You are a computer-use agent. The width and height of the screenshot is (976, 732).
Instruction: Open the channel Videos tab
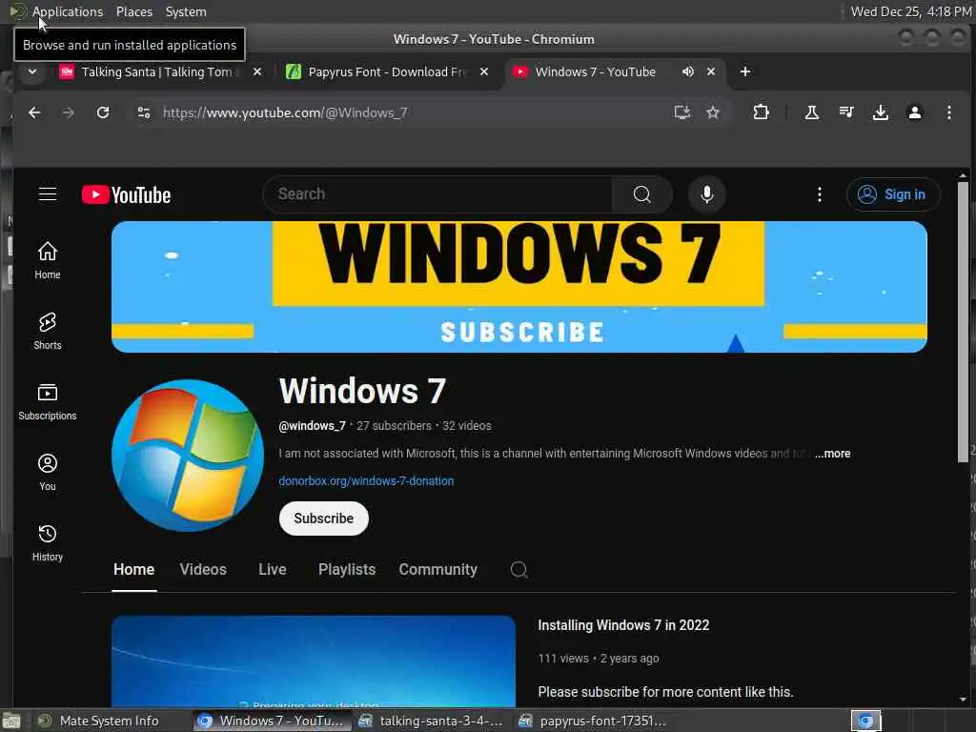[203, 570]
